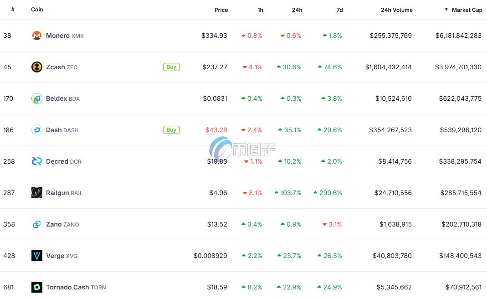487x299 pixels.
Task: Click the Tornado Cash logo icon
Action: 37,287
